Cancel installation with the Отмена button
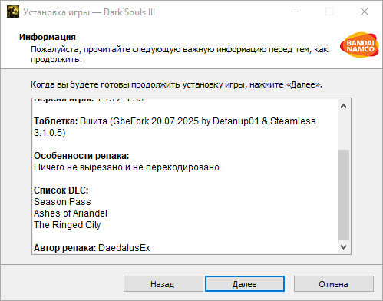 click(x=333, y=283)
